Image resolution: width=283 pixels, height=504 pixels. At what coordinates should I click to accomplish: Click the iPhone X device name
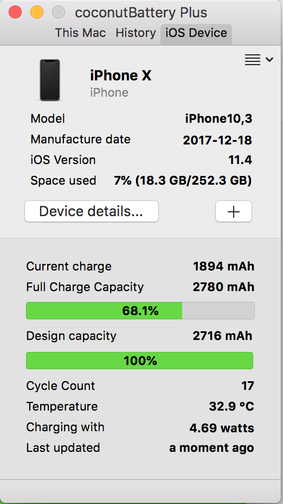pos(121,76)
